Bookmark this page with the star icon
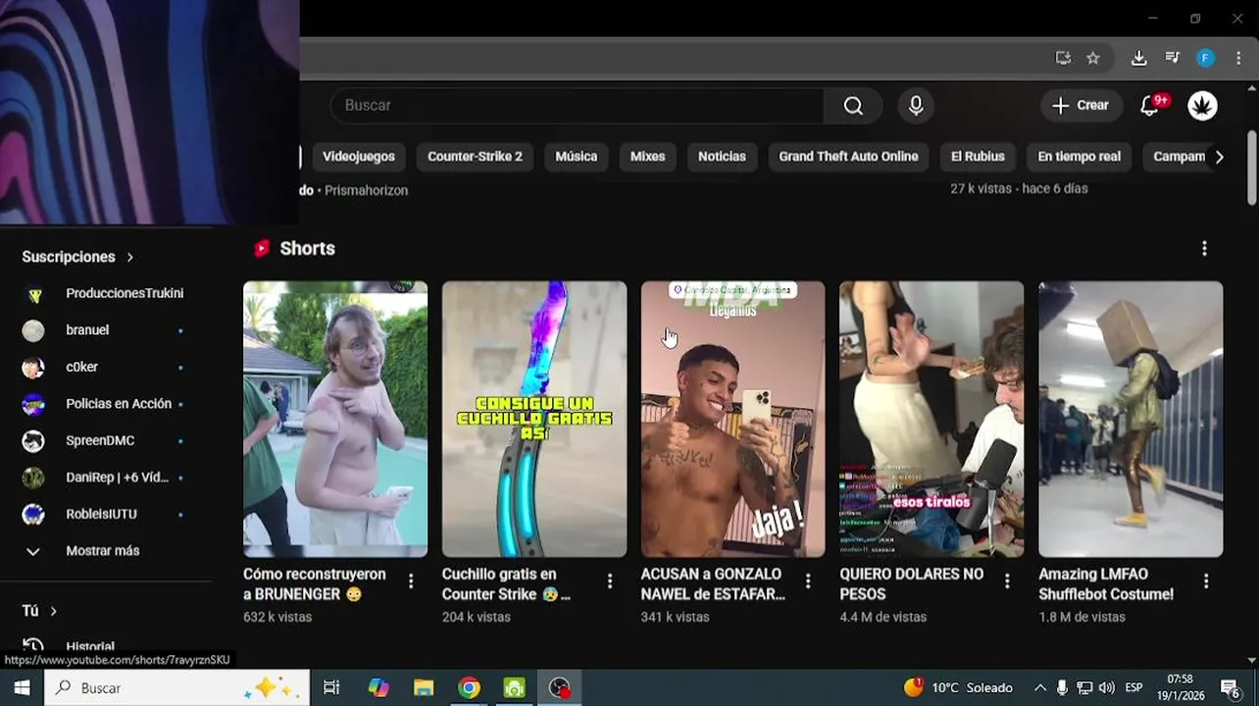 1093,58
